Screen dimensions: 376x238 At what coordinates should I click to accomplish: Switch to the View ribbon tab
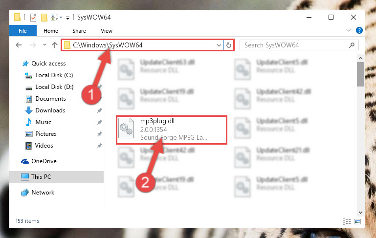coord(107,31)
